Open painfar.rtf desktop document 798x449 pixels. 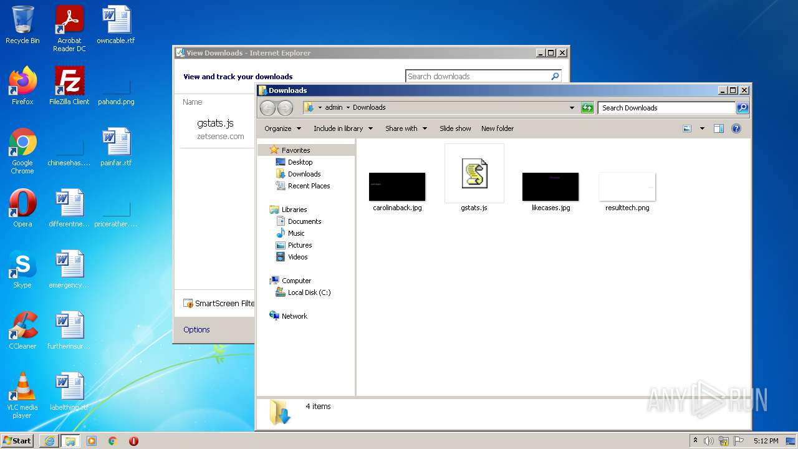pyautogui.click(x=116, y=147)
